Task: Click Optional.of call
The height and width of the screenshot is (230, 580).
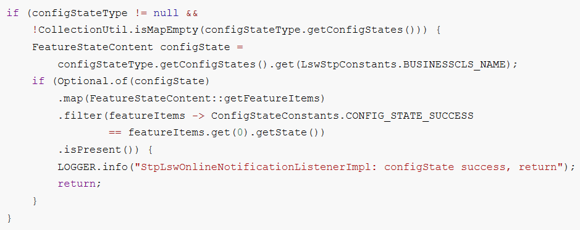Action: click(93, 82)
